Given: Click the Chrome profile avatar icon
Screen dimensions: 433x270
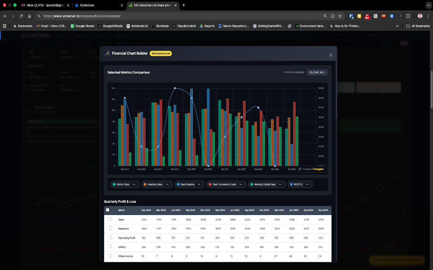Looking at the screenshot, I should 420,16.
